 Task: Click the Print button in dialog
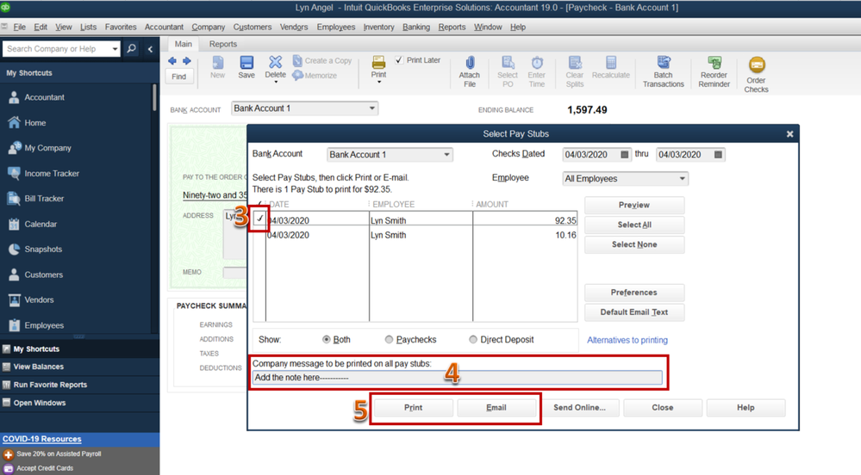pos(413,408)
